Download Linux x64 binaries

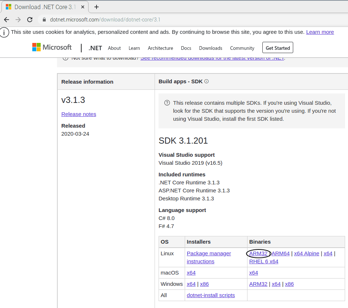pos(328,253)
